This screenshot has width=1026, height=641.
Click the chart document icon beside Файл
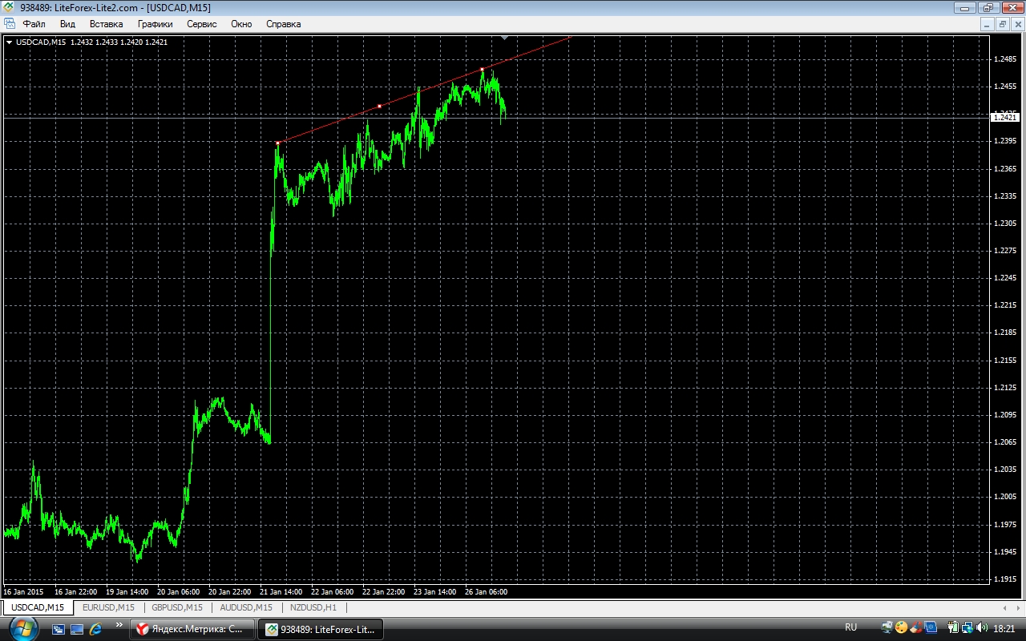point(10,24)
